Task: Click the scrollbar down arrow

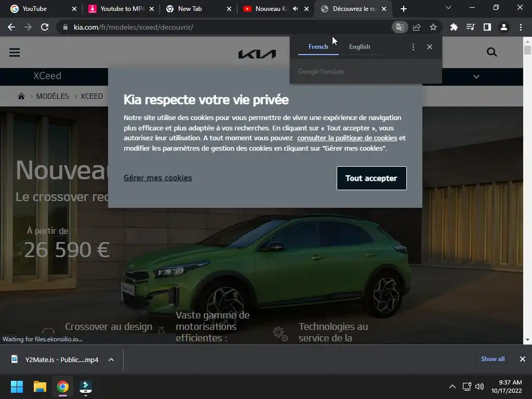Action: pyautogui.click(x=527, y=340)
